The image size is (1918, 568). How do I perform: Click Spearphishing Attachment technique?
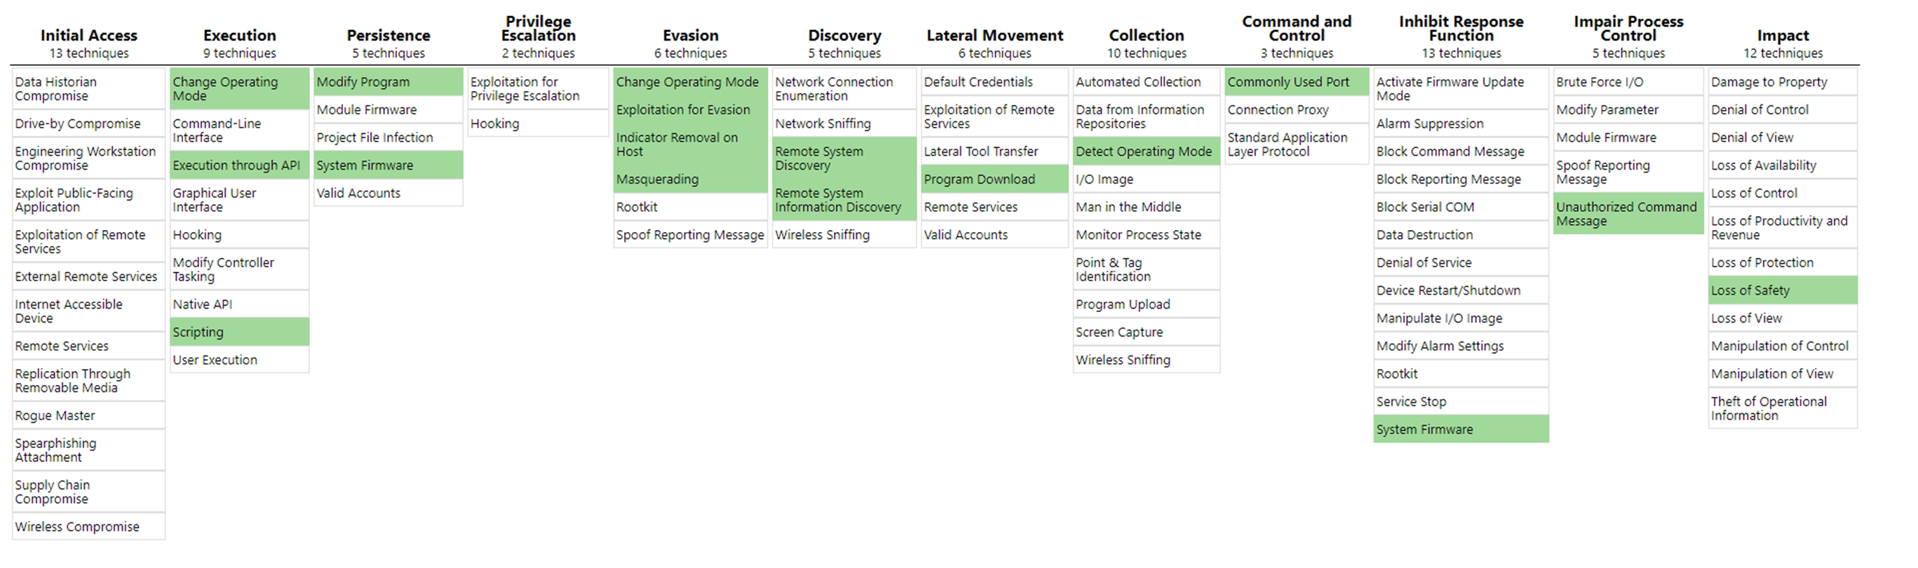88,449
